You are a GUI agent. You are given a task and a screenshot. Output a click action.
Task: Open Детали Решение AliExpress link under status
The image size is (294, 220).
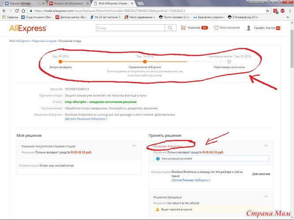[86, 119]
